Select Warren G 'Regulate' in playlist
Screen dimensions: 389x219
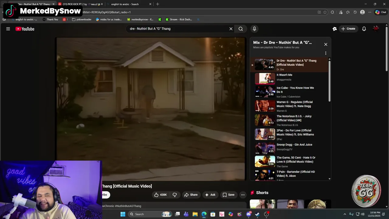(x=290, y=106)
